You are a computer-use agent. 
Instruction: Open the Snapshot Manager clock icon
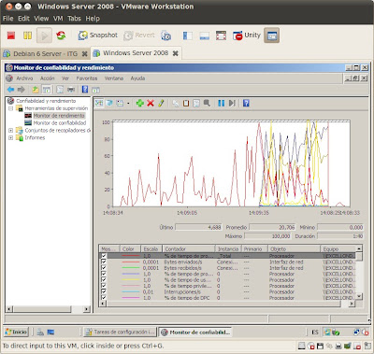[x=165, y=35]
